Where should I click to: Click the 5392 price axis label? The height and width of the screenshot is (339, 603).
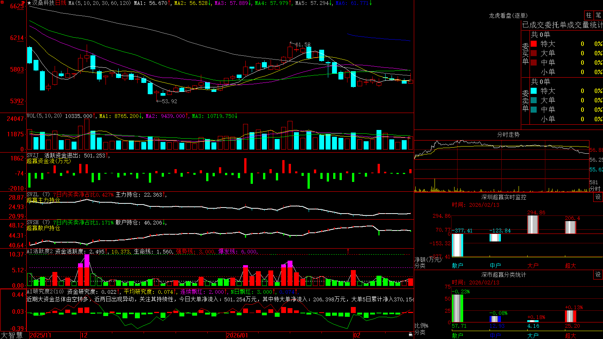tap(17, 101)
